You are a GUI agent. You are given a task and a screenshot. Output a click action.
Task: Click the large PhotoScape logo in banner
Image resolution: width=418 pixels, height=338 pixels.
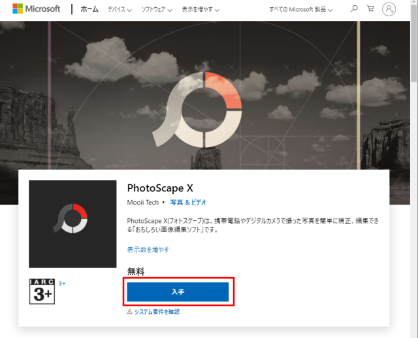click(197, 109)
